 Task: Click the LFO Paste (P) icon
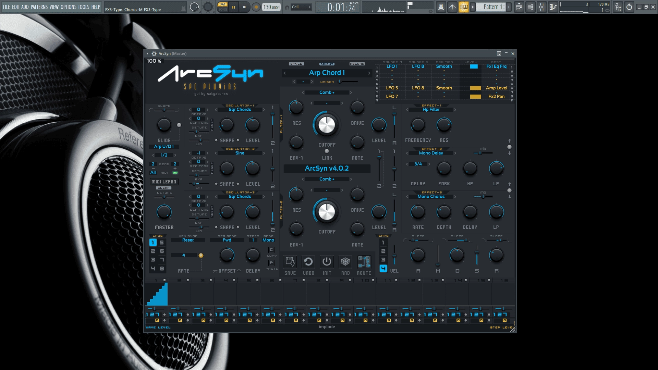271,263
